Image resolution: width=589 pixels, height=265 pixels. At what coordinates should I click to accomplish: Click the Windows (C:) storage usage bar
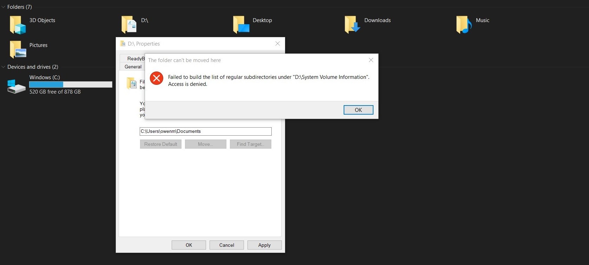(x=71, y=84)
